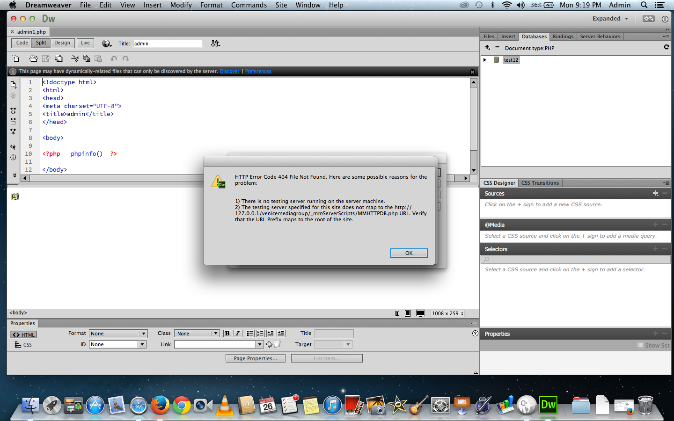Click the Select Parent Tag icon
The height and width of the screenshot is (421, 674).
click(x=13, y=147)
